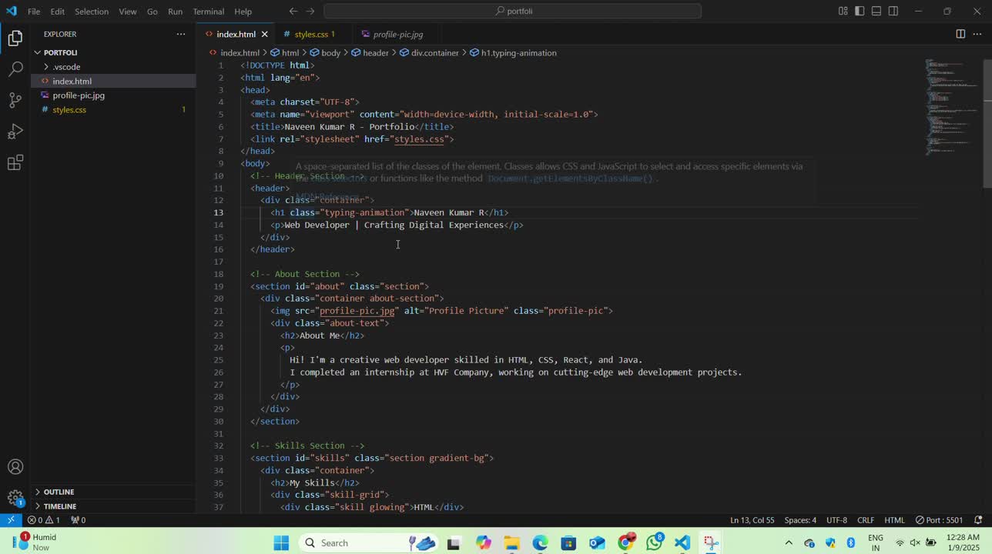
Task: Change line ending via CRLF
Action: coord(866,520)
